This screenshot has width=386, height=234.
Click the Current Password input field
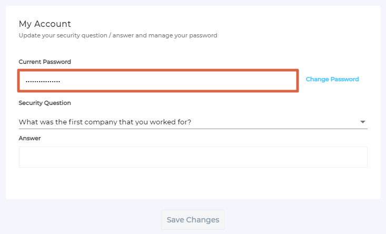point(158,81)
